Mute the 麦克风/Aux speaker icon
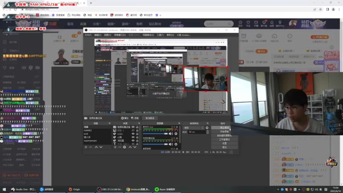This screenshot has width=343, height=193. coord(171,133)
